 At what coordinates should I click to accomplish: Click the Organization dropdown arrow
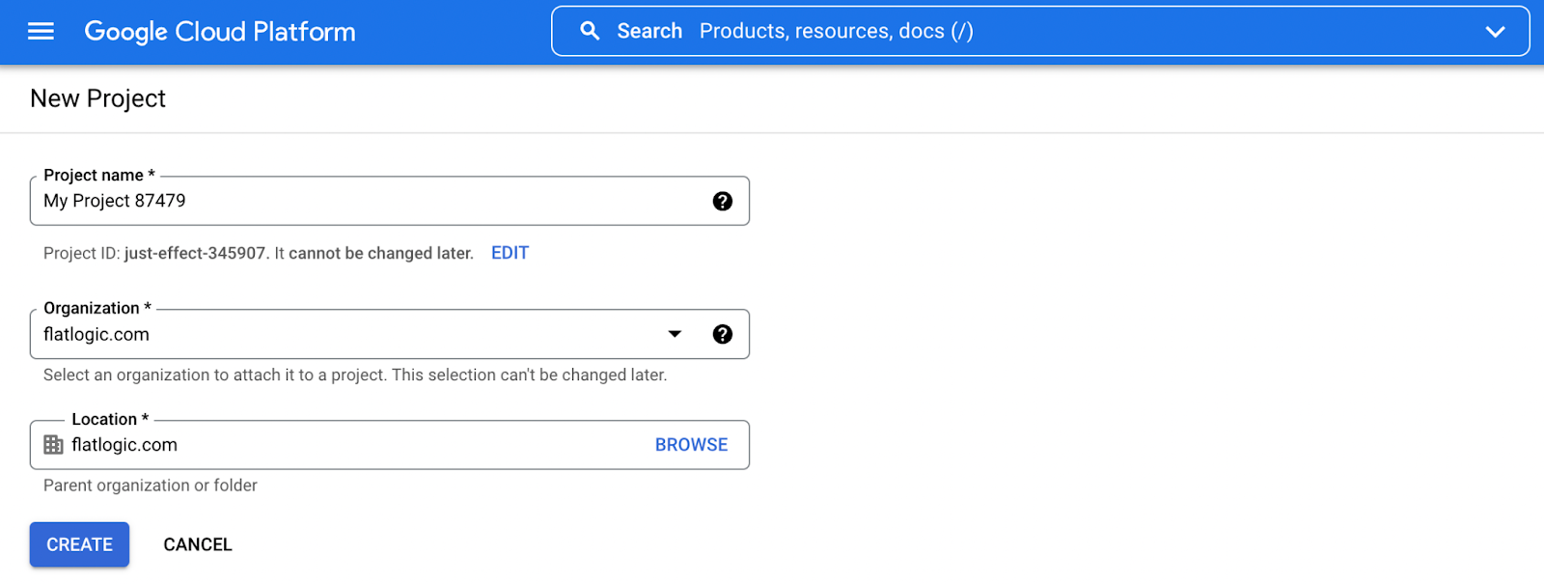pyautogui.click(x=675, y=334)
